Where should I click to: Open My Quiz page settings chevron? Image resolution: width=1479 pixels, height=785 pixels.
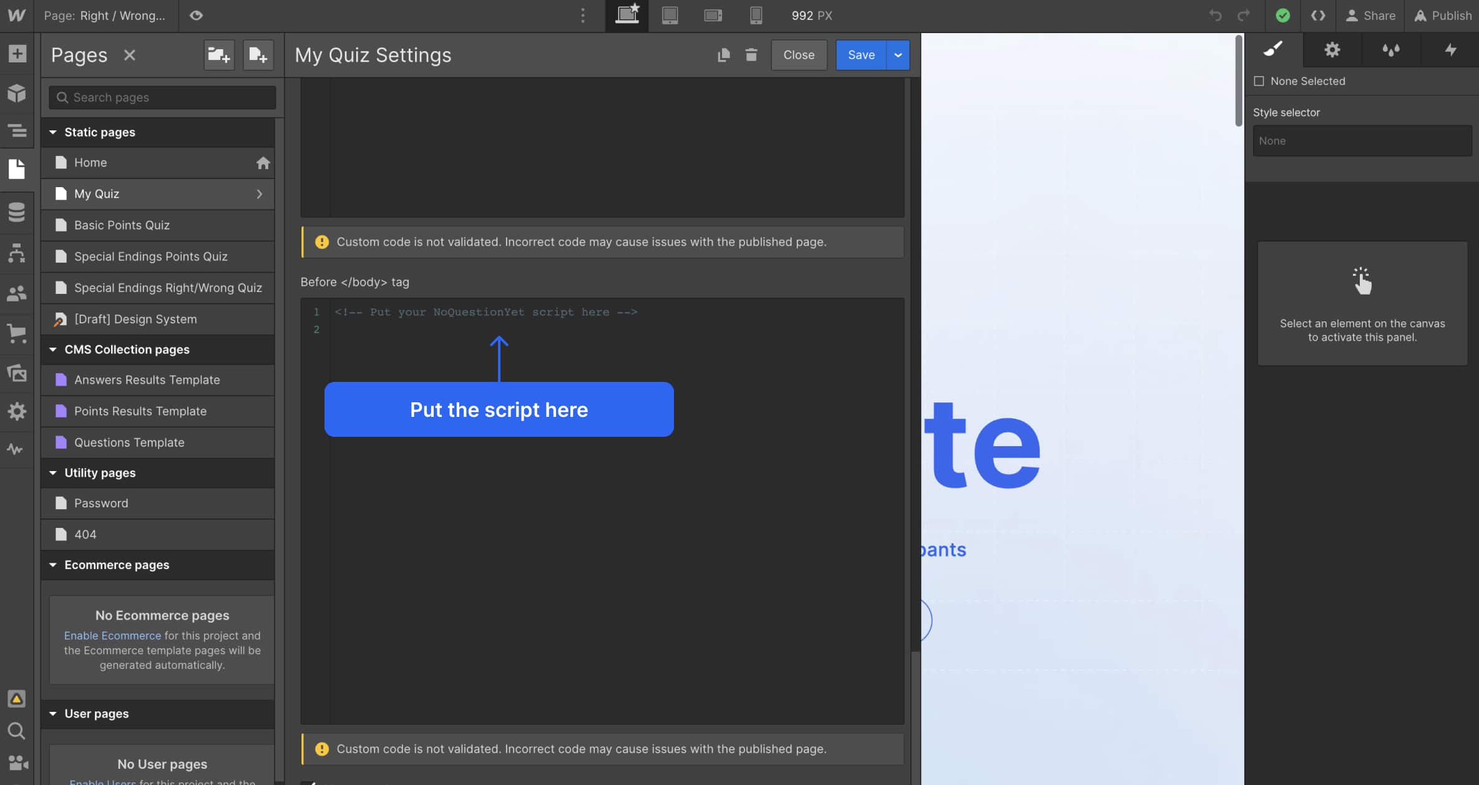point(260,194)
